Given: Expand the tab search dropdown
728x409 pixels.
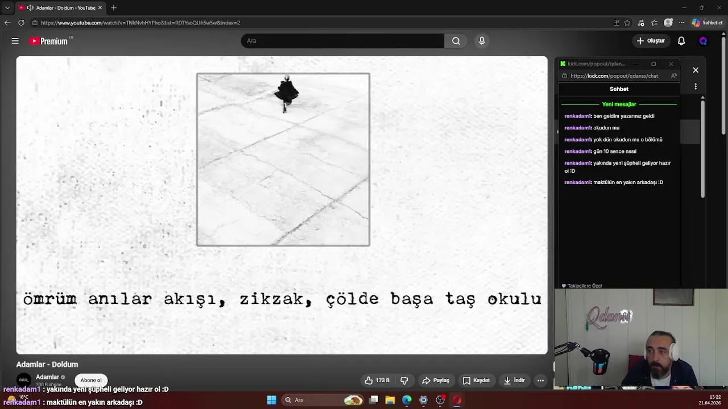Looking at the screenshot, I should tap(7, 8).
